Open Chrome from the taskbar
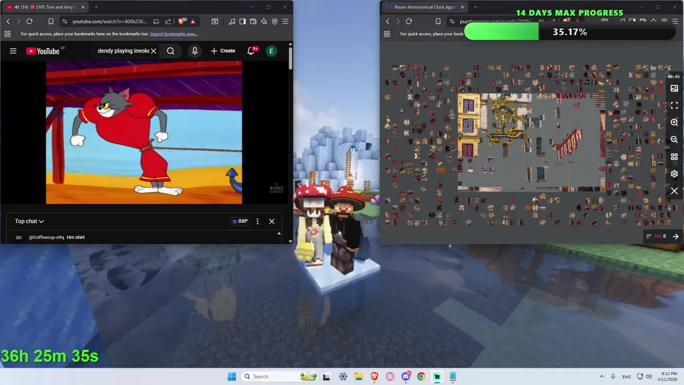The image size is (684, 385). (421, 376)
